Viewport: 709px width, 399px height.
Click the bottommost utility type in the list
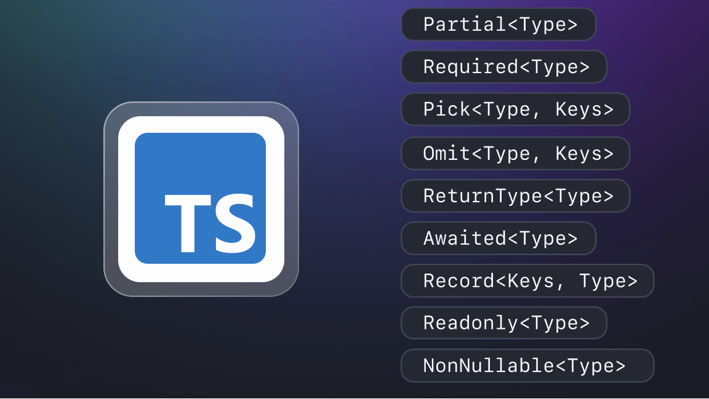tap(527, 365)
